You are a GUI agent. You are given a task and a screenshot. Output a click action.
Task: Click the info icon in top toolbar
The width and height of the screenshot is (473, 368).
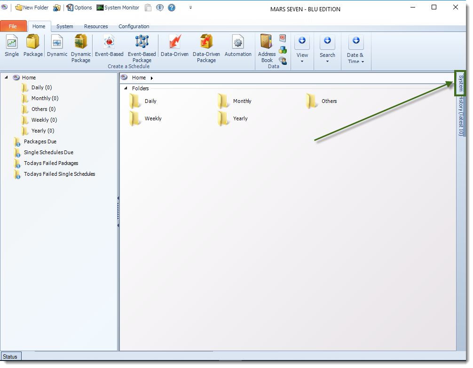pos(160,8)
